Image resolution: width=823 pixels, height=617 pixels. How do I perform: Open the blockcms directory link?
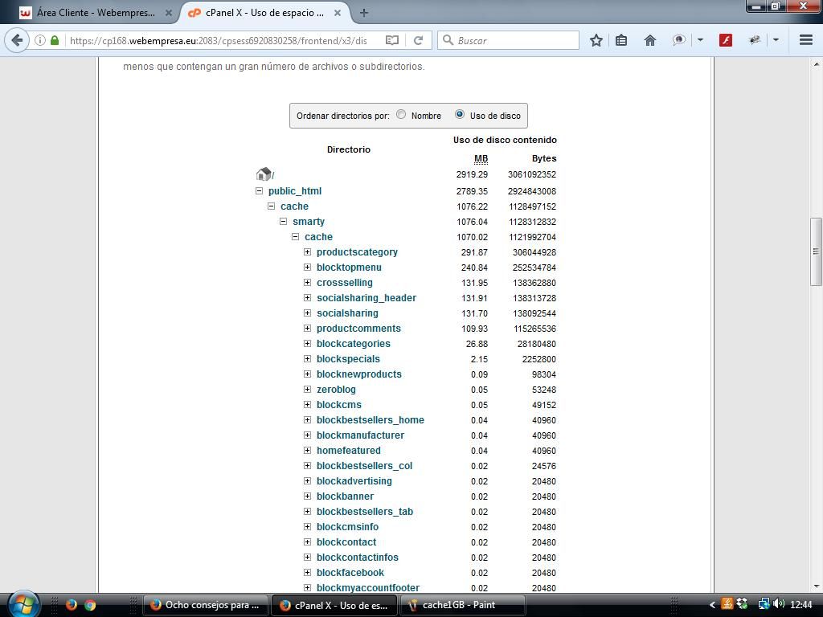[338, 405]
